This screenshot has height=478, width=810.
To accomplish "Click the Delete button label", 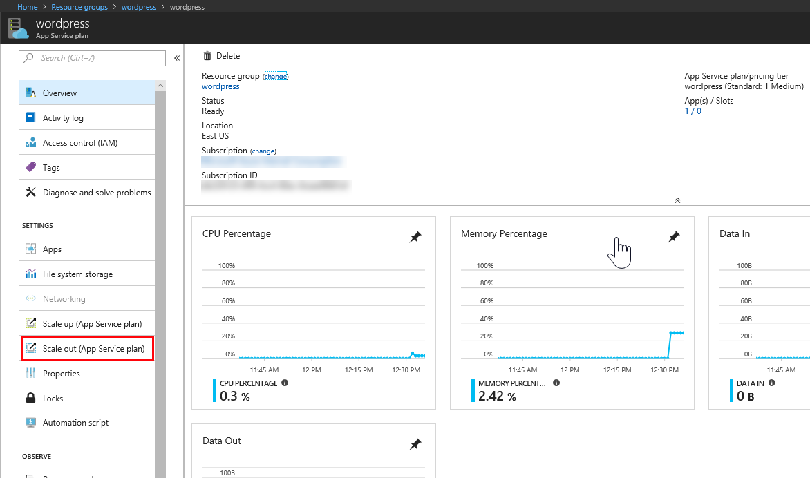I will 228,56.
